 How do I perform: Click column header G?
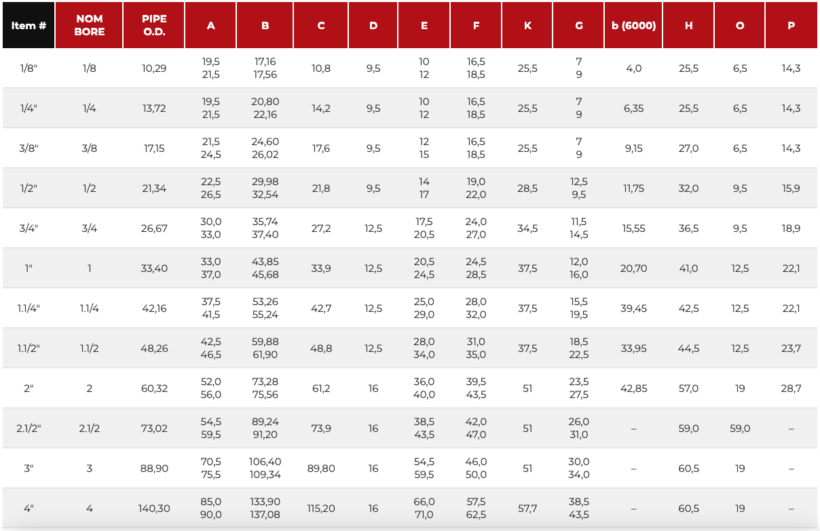click(x=579, y=25)
